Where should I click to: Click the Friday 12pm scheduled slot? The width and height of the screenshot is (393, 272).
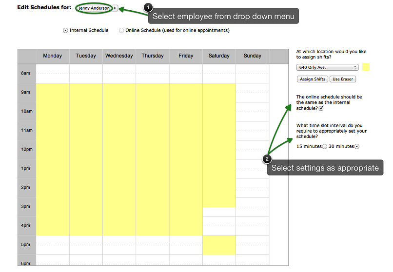tap(186, 150)
